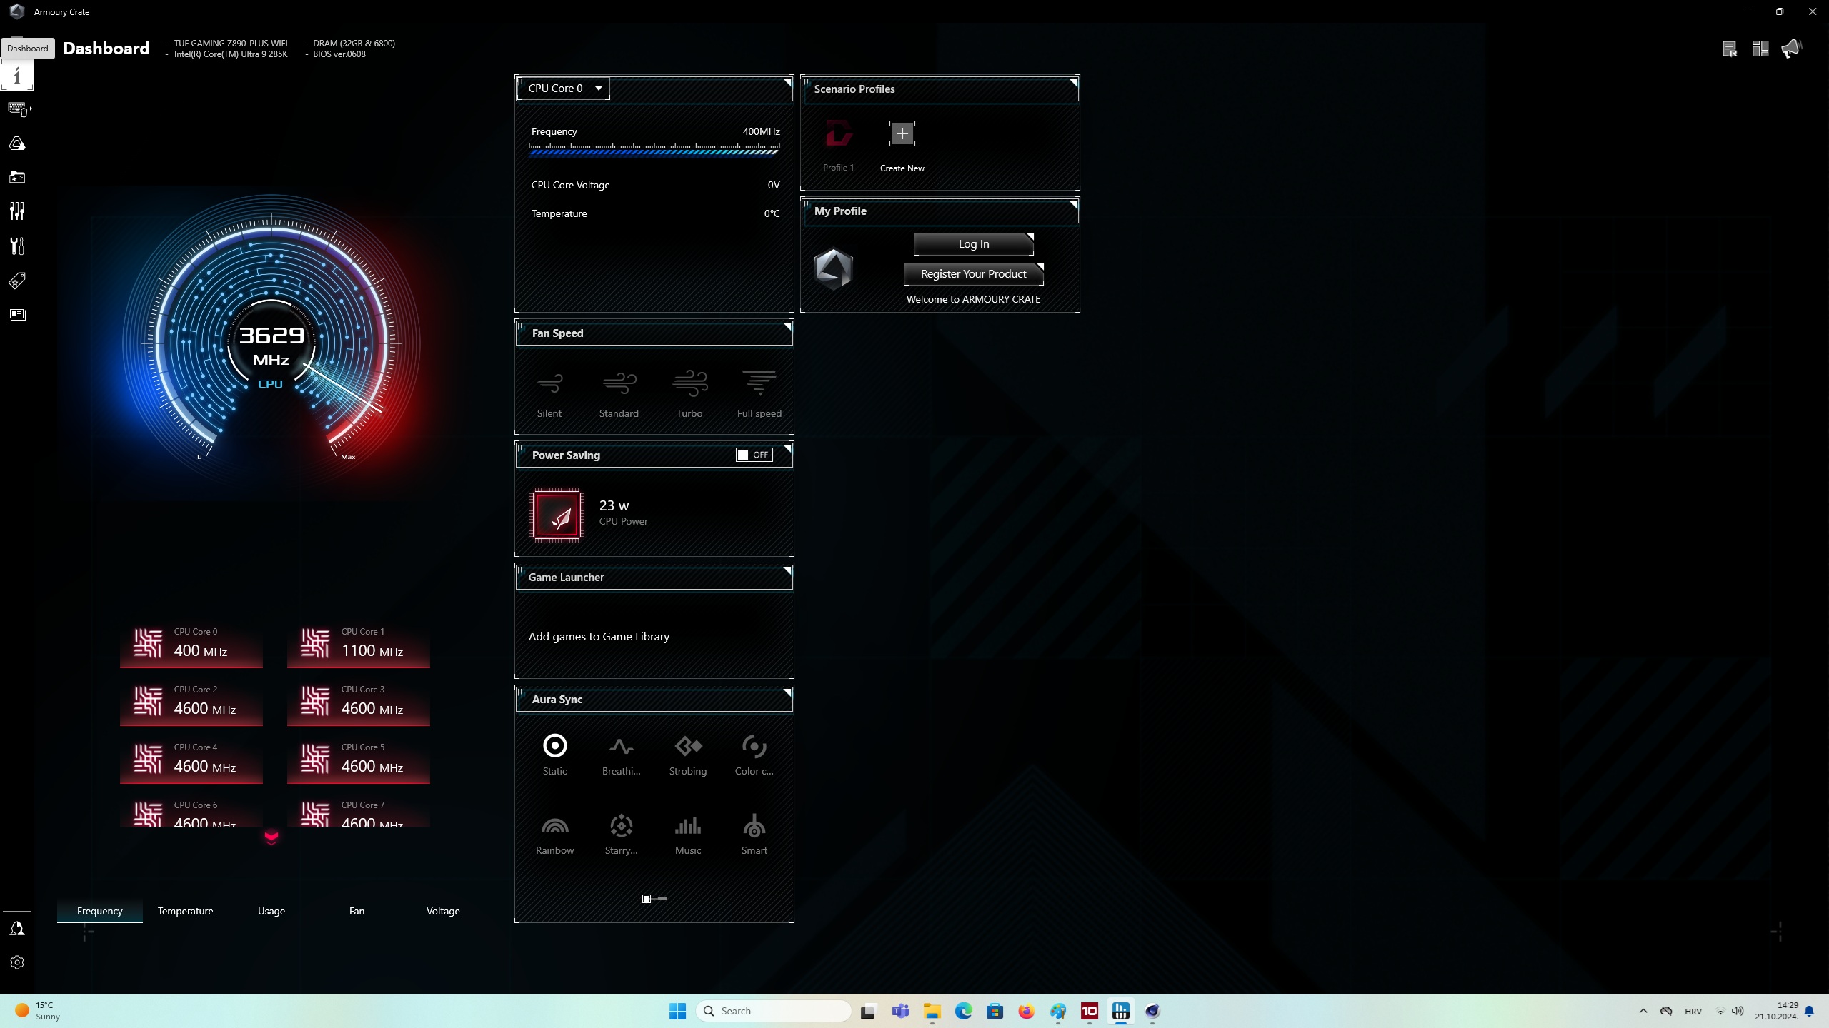The height and width of the screenshot is (1028, 1829).
Task: Show hidden system tray icons
Action: [1643, 1011]
